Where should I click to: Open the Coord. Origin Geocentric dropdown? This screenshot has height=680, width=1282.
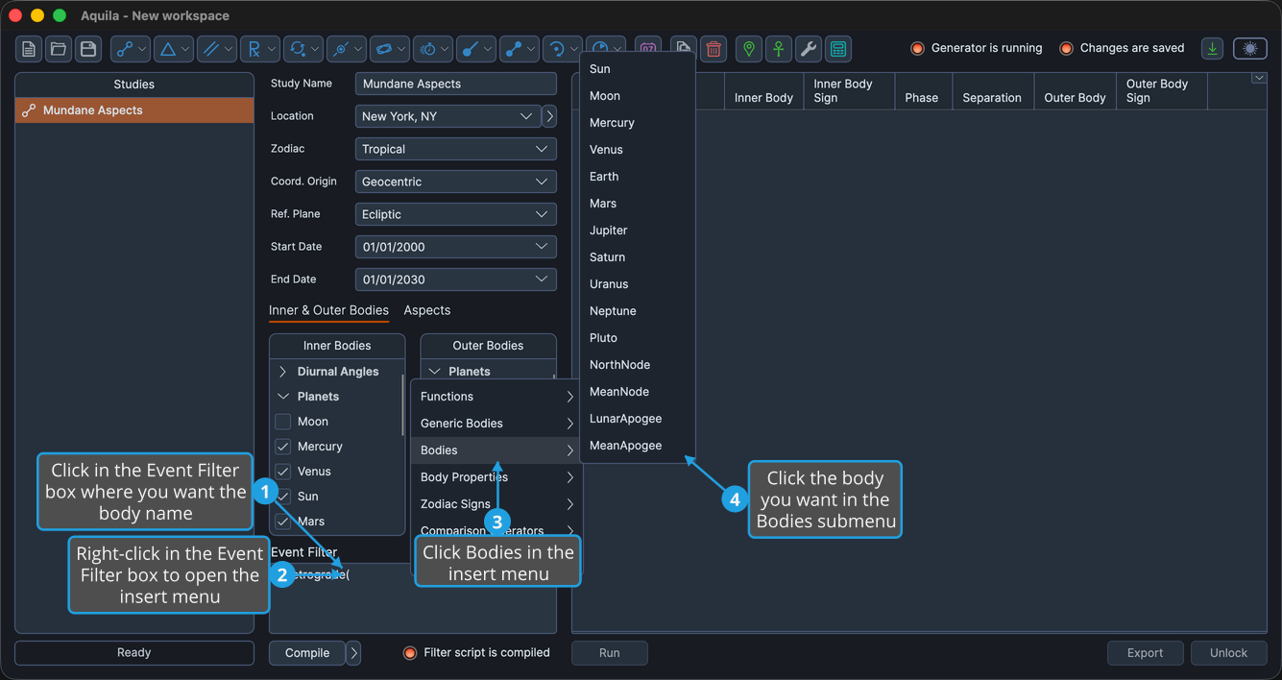(456, 182)
